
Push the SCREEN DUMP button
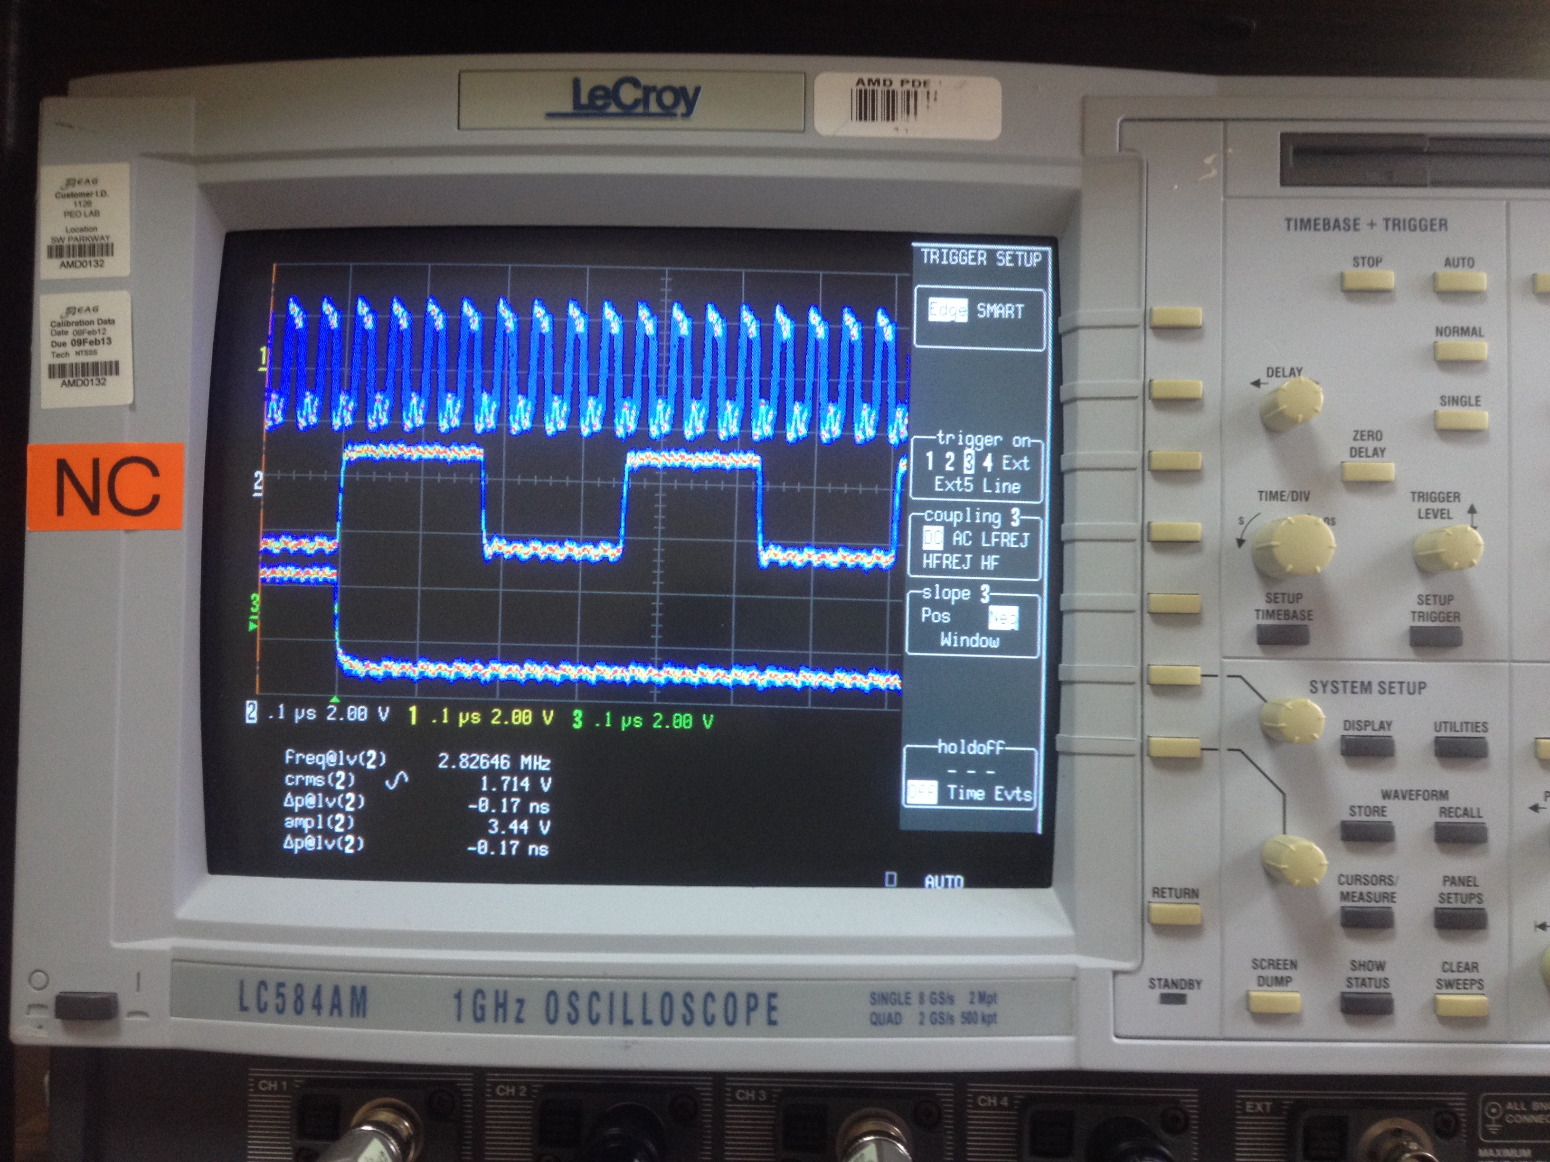coord(1274,1003)
